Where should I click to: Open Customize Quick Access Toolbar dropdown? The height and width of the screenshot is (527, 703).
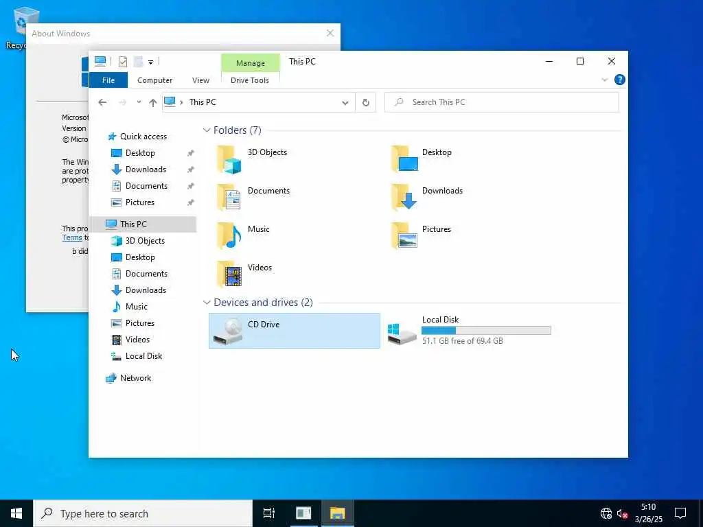pos(150,62)
